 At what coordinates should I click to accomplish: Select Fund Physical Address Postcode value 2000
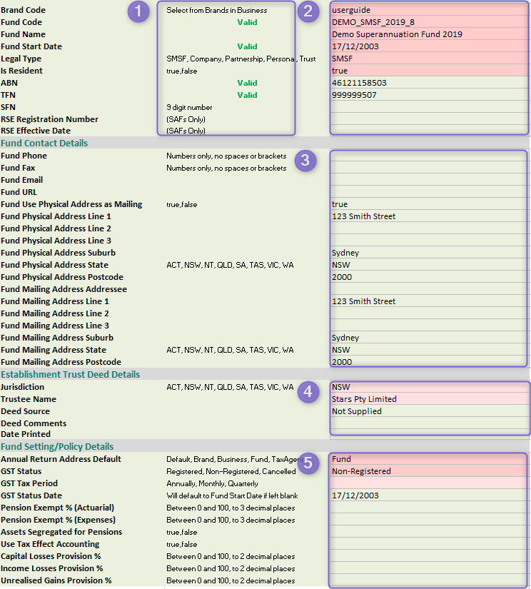(x=429, y=277)
